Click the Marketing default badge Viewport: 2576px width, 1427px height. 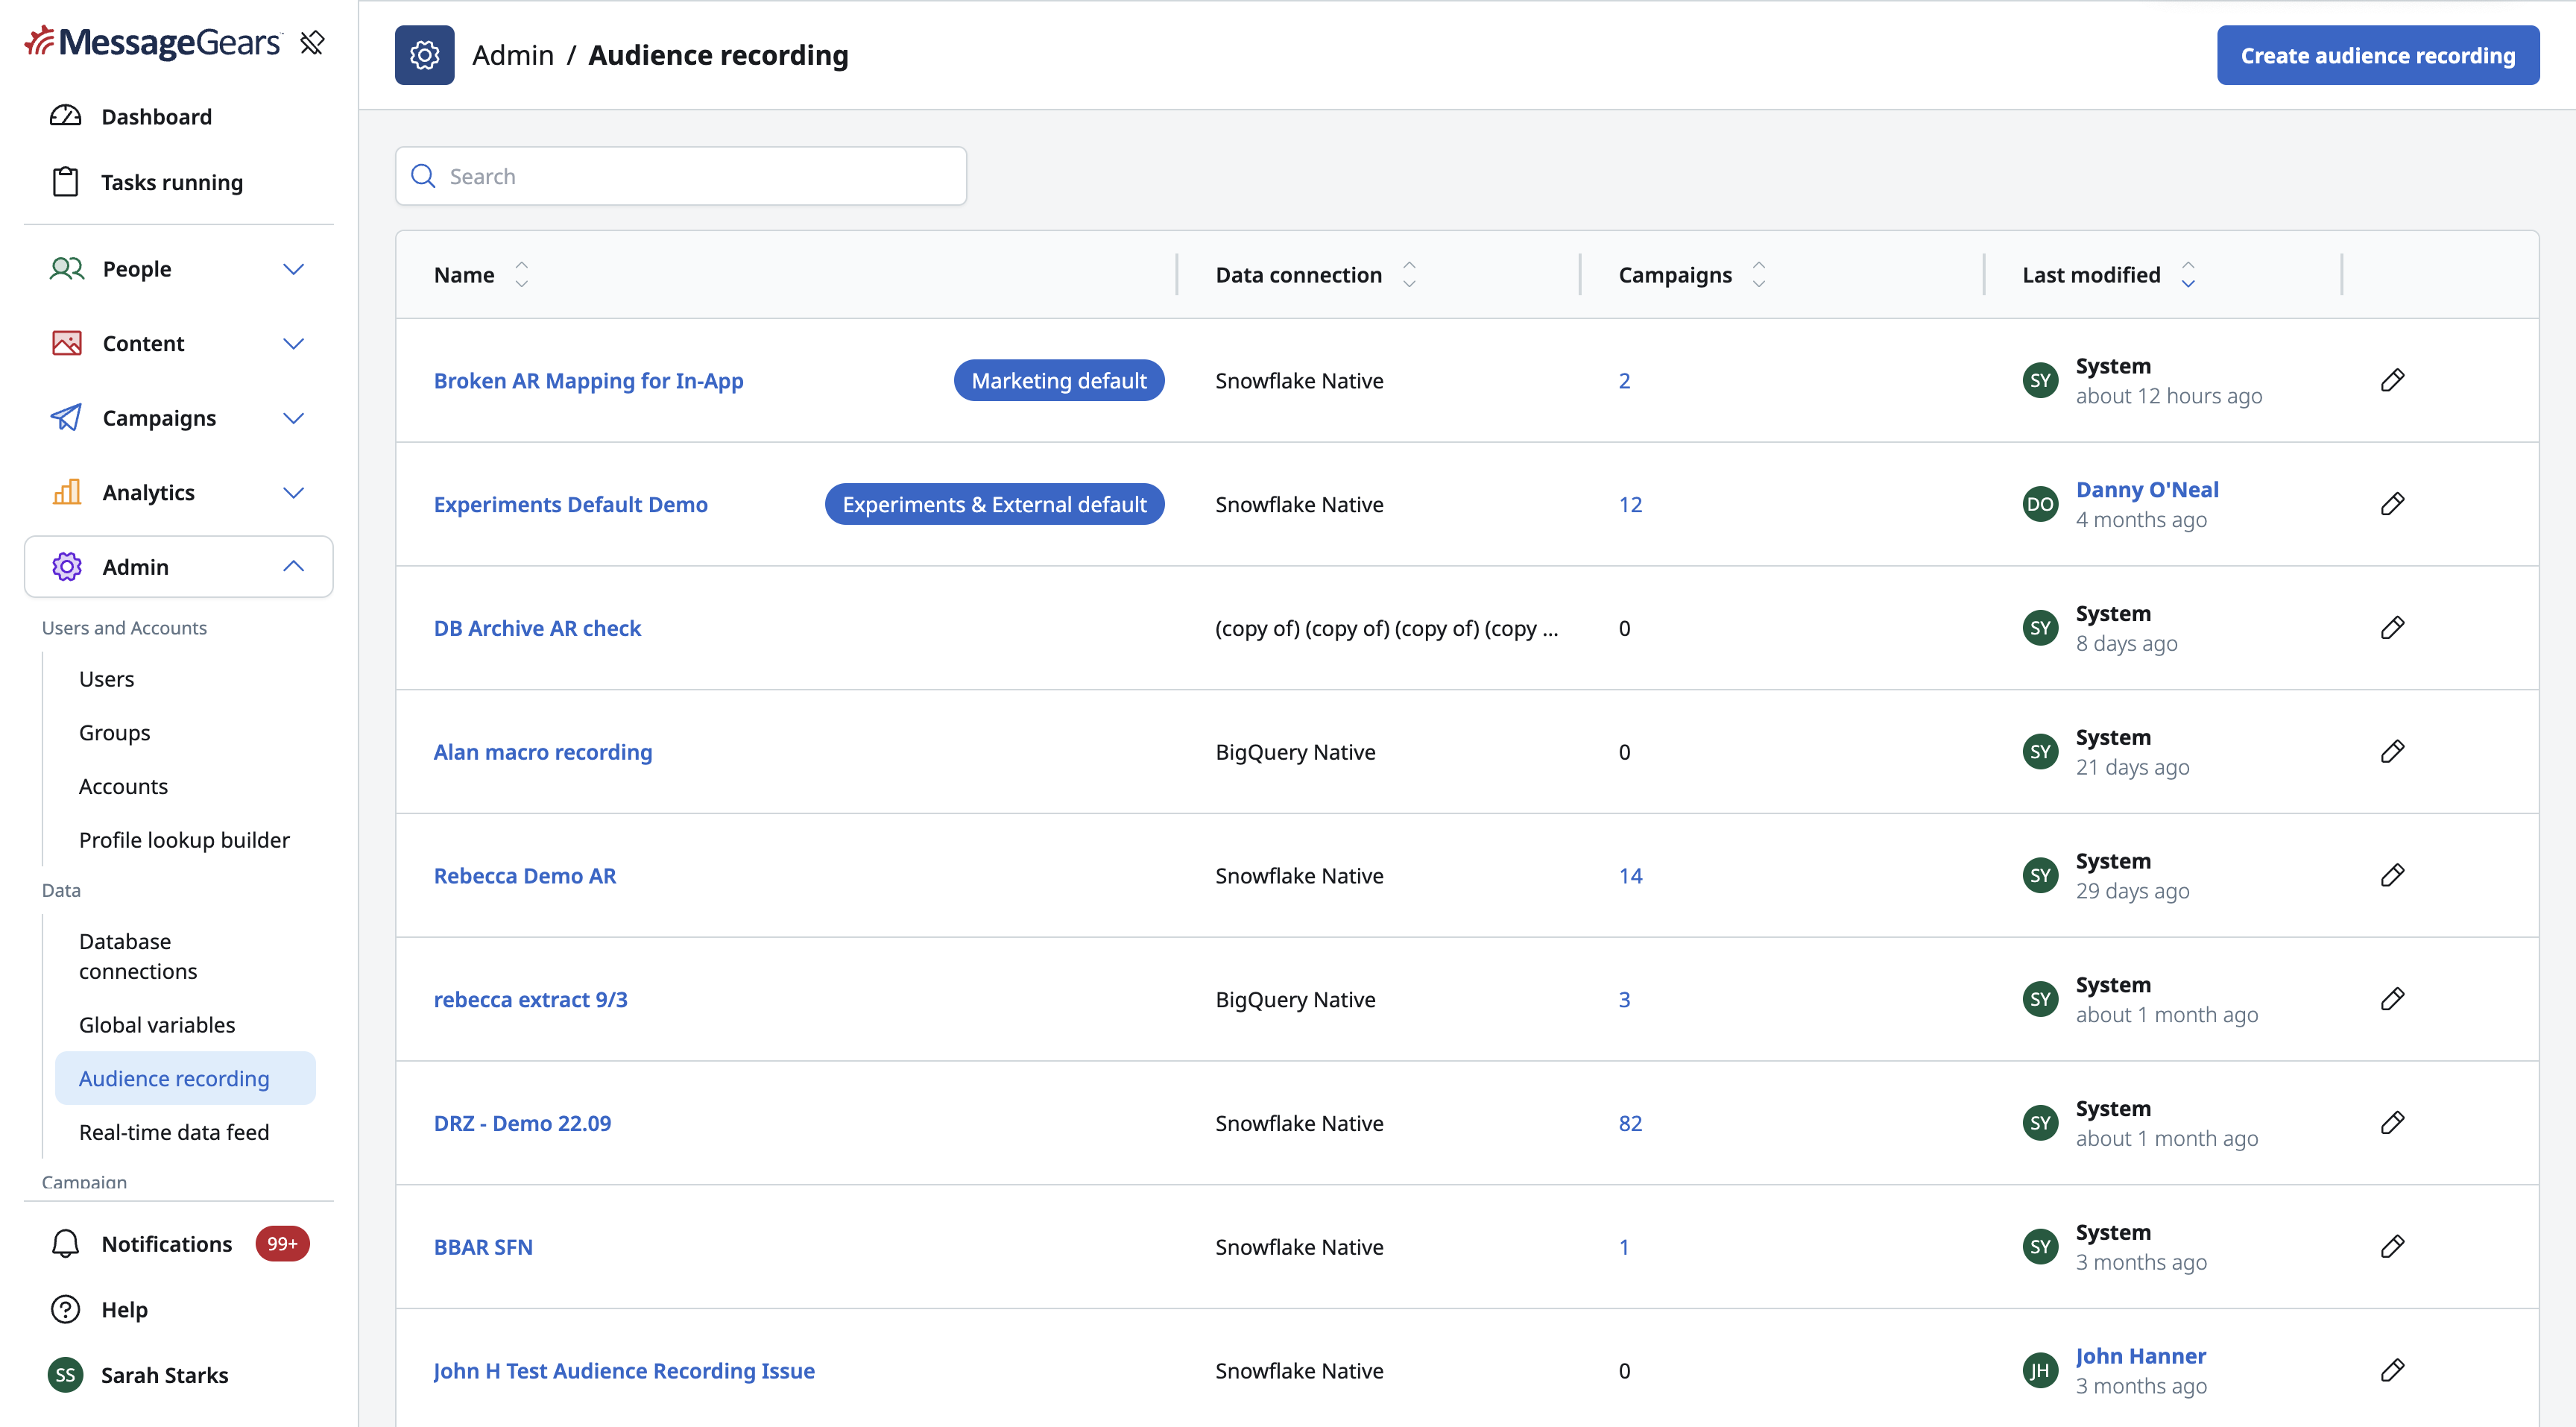(x=1058, y=380)
